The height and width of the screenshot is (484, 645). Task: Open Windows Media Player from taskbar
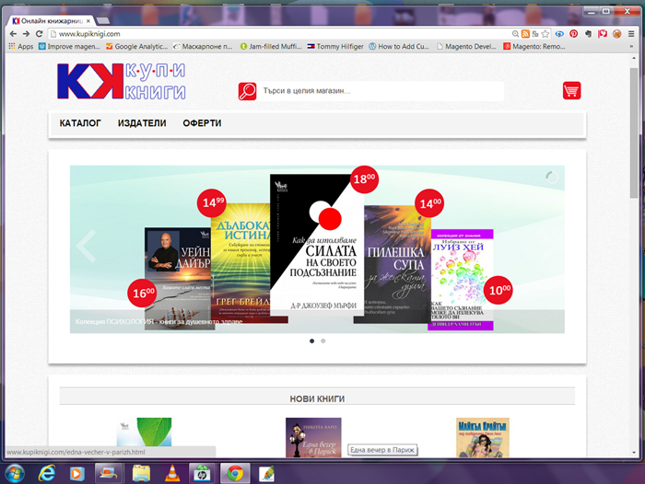[x=76, y=473]
